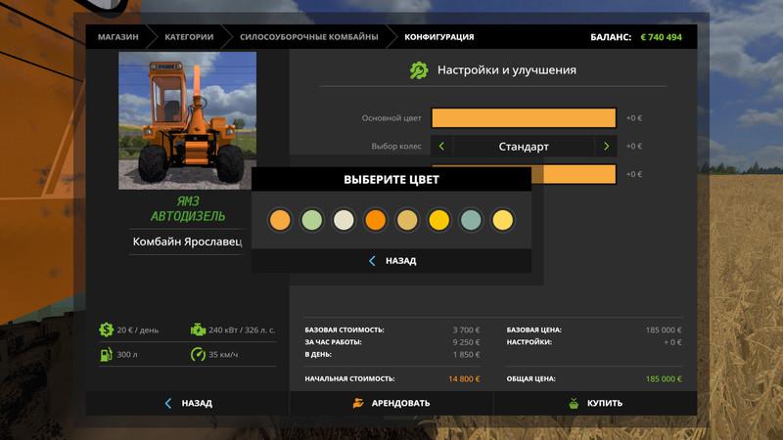The height and width of the screenshot is (440, 783).
Task: Pick the light green color swatch
Action: [x=311, y=220]
